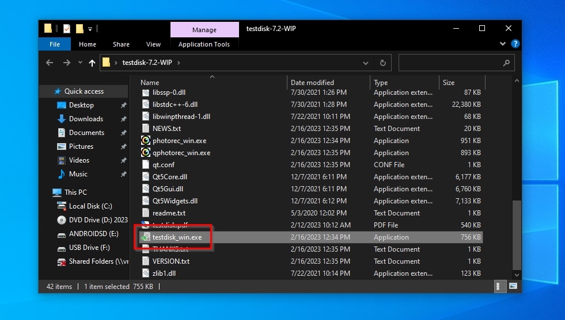Viewport: 565px width, 320px height.
Task: Unpin Documents from Quick access
Action: 124,133
